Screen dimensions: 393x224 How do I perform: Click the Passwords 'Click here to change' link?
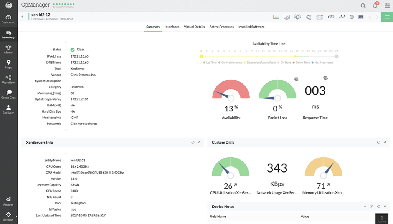pos(84,123)
